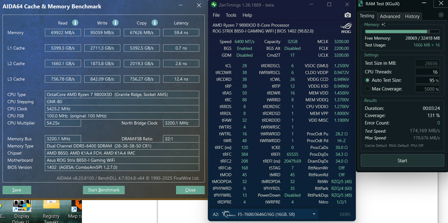
Task: Minimize the ZenTimings window
Action: click(311, 5)
